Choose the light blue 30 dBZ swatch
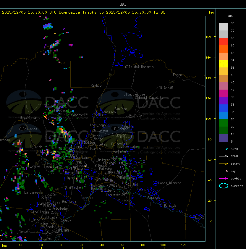The height and width of the screenshot is (249, 246). [x=224, y=116]
